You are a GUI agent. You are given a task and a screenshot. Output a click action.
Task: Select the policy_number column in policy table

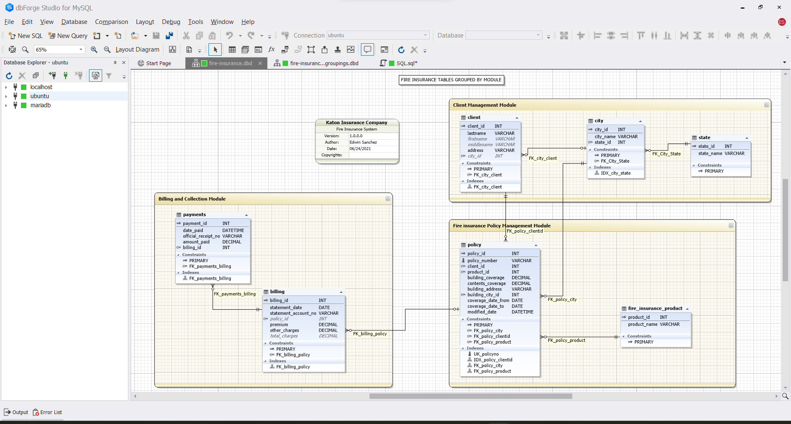point(500,261)
